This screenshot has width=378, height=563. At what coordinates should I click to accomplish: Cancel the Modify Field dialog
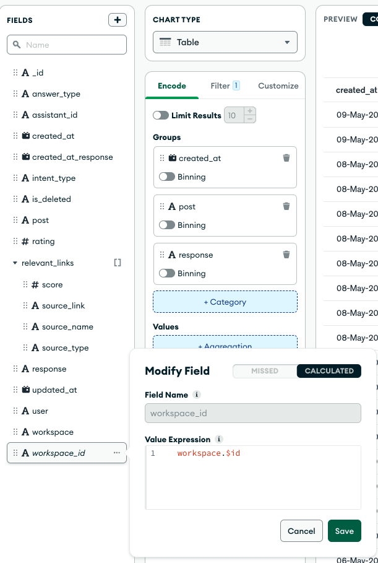pos(301,531)
